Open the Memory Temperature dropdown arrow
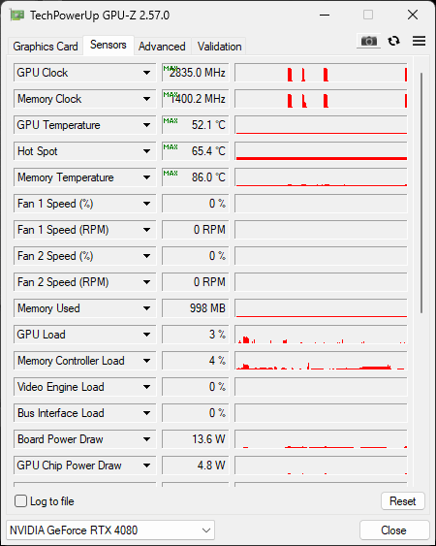The image size is (436, 546). tap(146, 177)
